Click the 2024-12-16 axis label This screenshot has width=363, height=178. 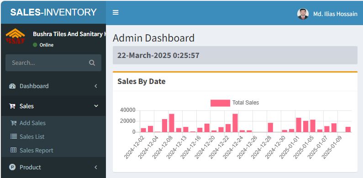point(191,147)
